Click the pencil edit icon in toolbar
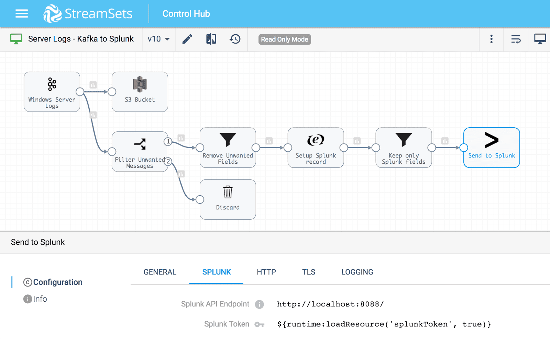The height and width of the screenshot is (339, 550). click(187, 39)
